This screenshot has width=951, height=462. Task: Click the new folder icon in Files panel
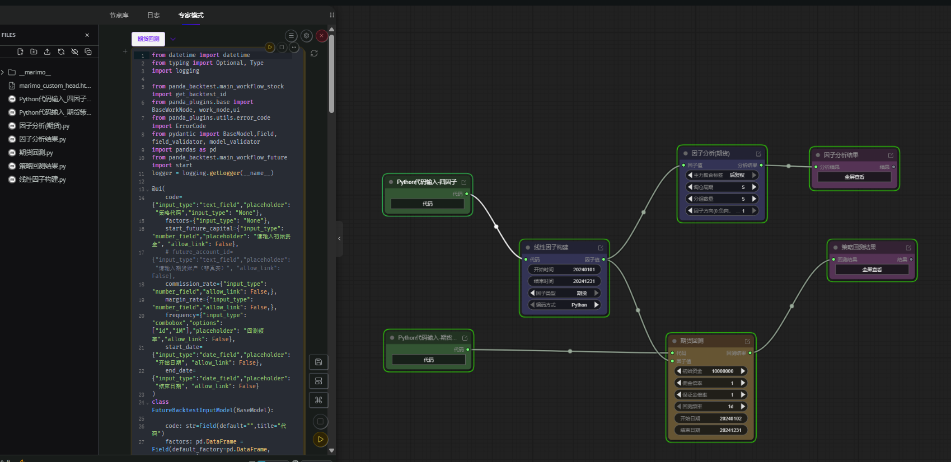(x=34, y=51)
